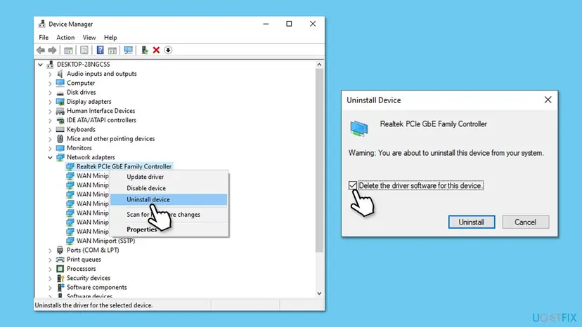This screenshot has width=582, height=327.
Task: Choose Update driver from context menu
Action: pyautogui.click(x=169, y=177)
